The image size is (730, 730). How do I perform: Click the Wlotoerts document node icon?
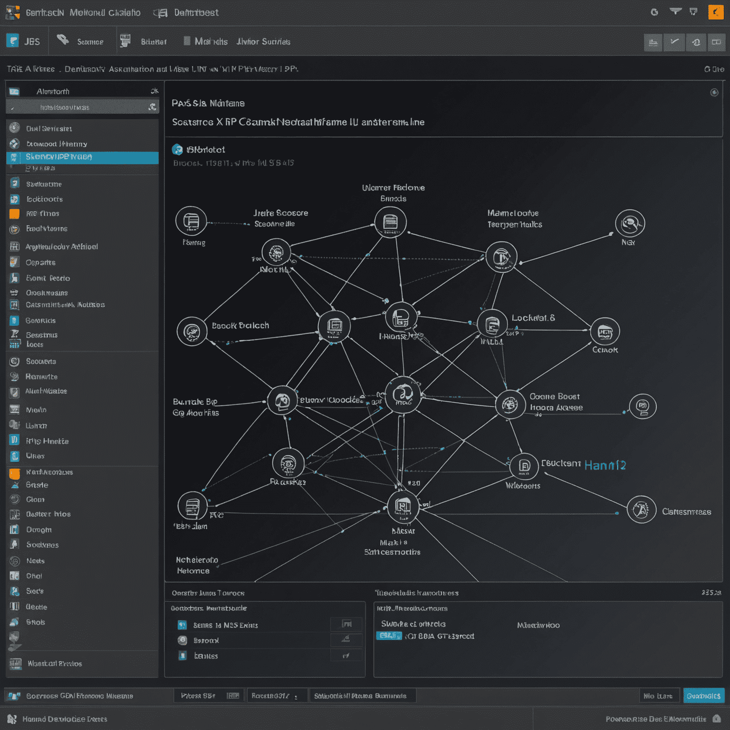[x=524, y=466]
